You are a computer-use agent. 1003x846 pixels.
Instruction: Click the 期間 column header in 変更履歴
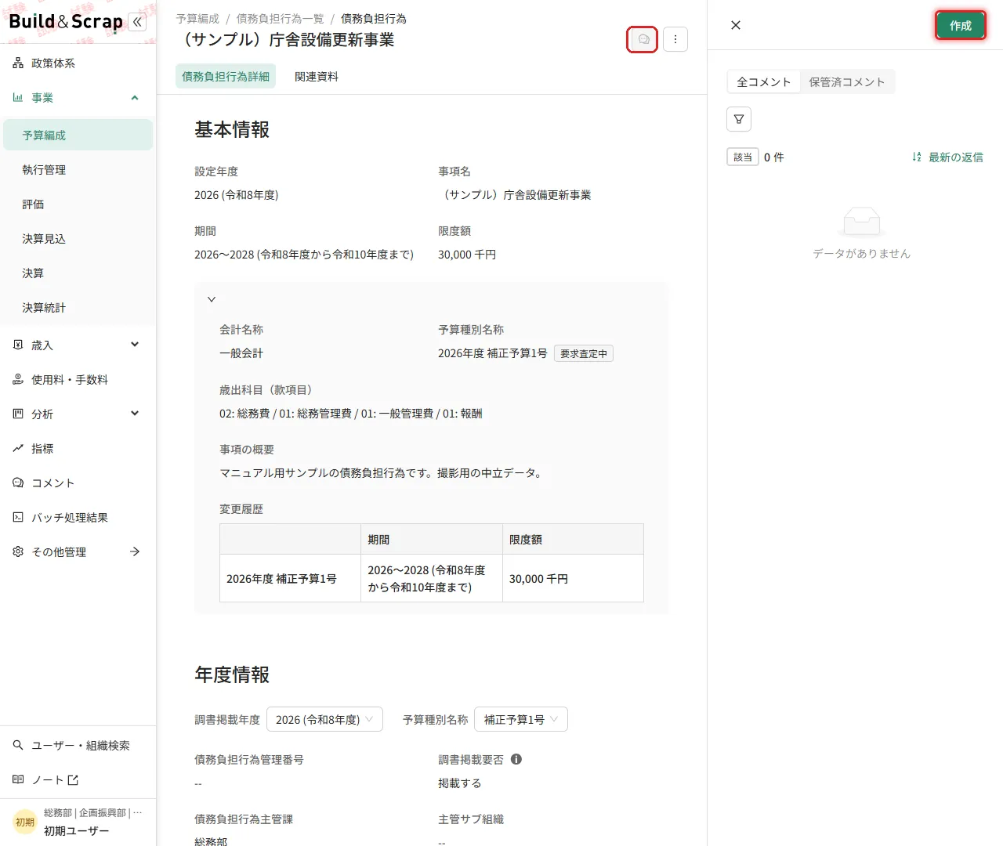(432, 539)
